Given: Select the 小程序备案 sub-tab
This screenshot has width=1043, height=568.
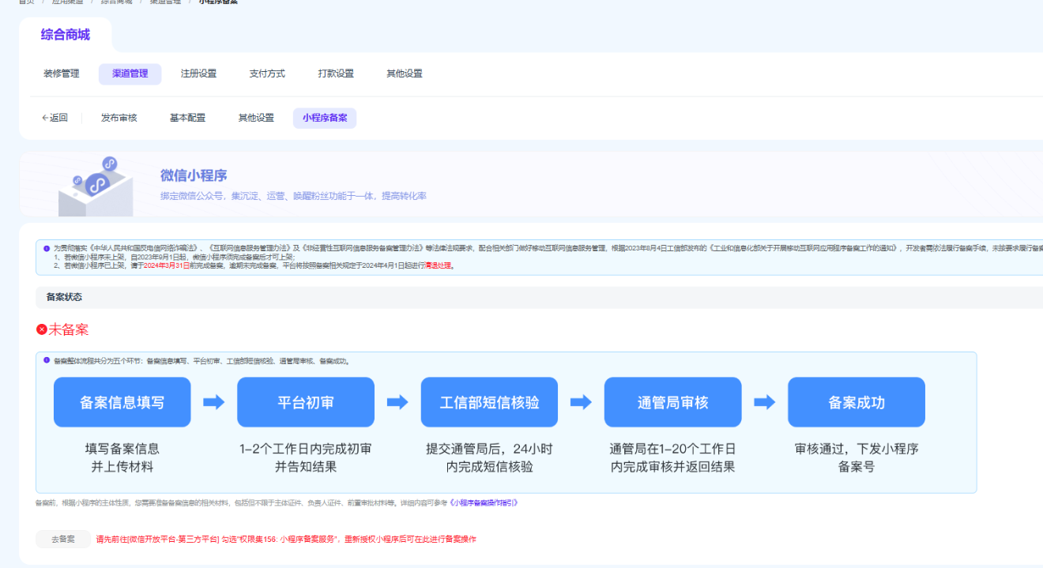Looking at the screenshot, I should [325, 118].
